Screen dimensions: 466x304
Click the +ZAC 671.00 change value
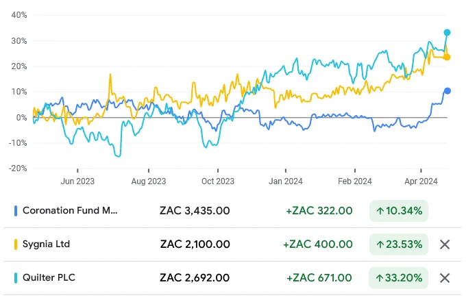[319, 278]
